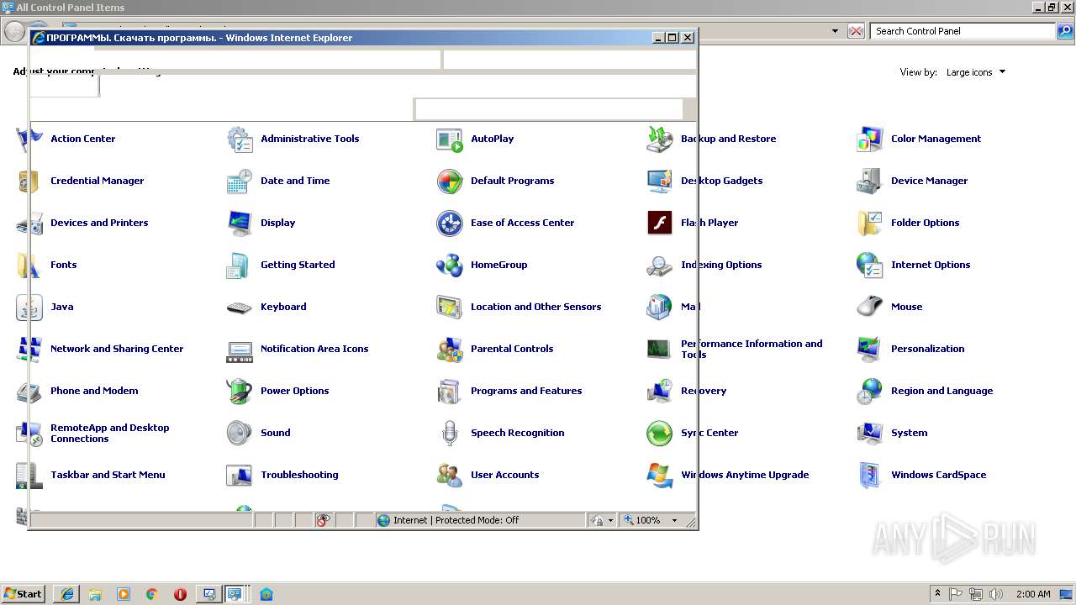Click Internet Protected Mode Off status zone
Screen dimensions: 1076x605
point(479,520)
